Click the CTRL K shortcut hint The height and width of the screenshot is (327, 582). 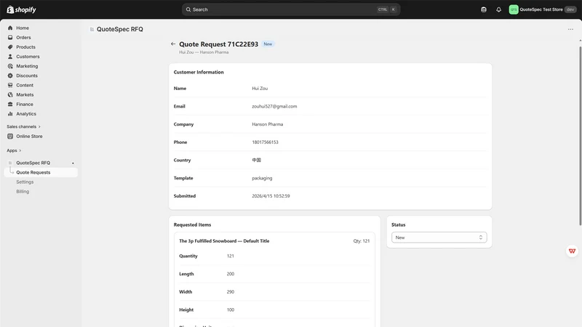pos(387,9)
